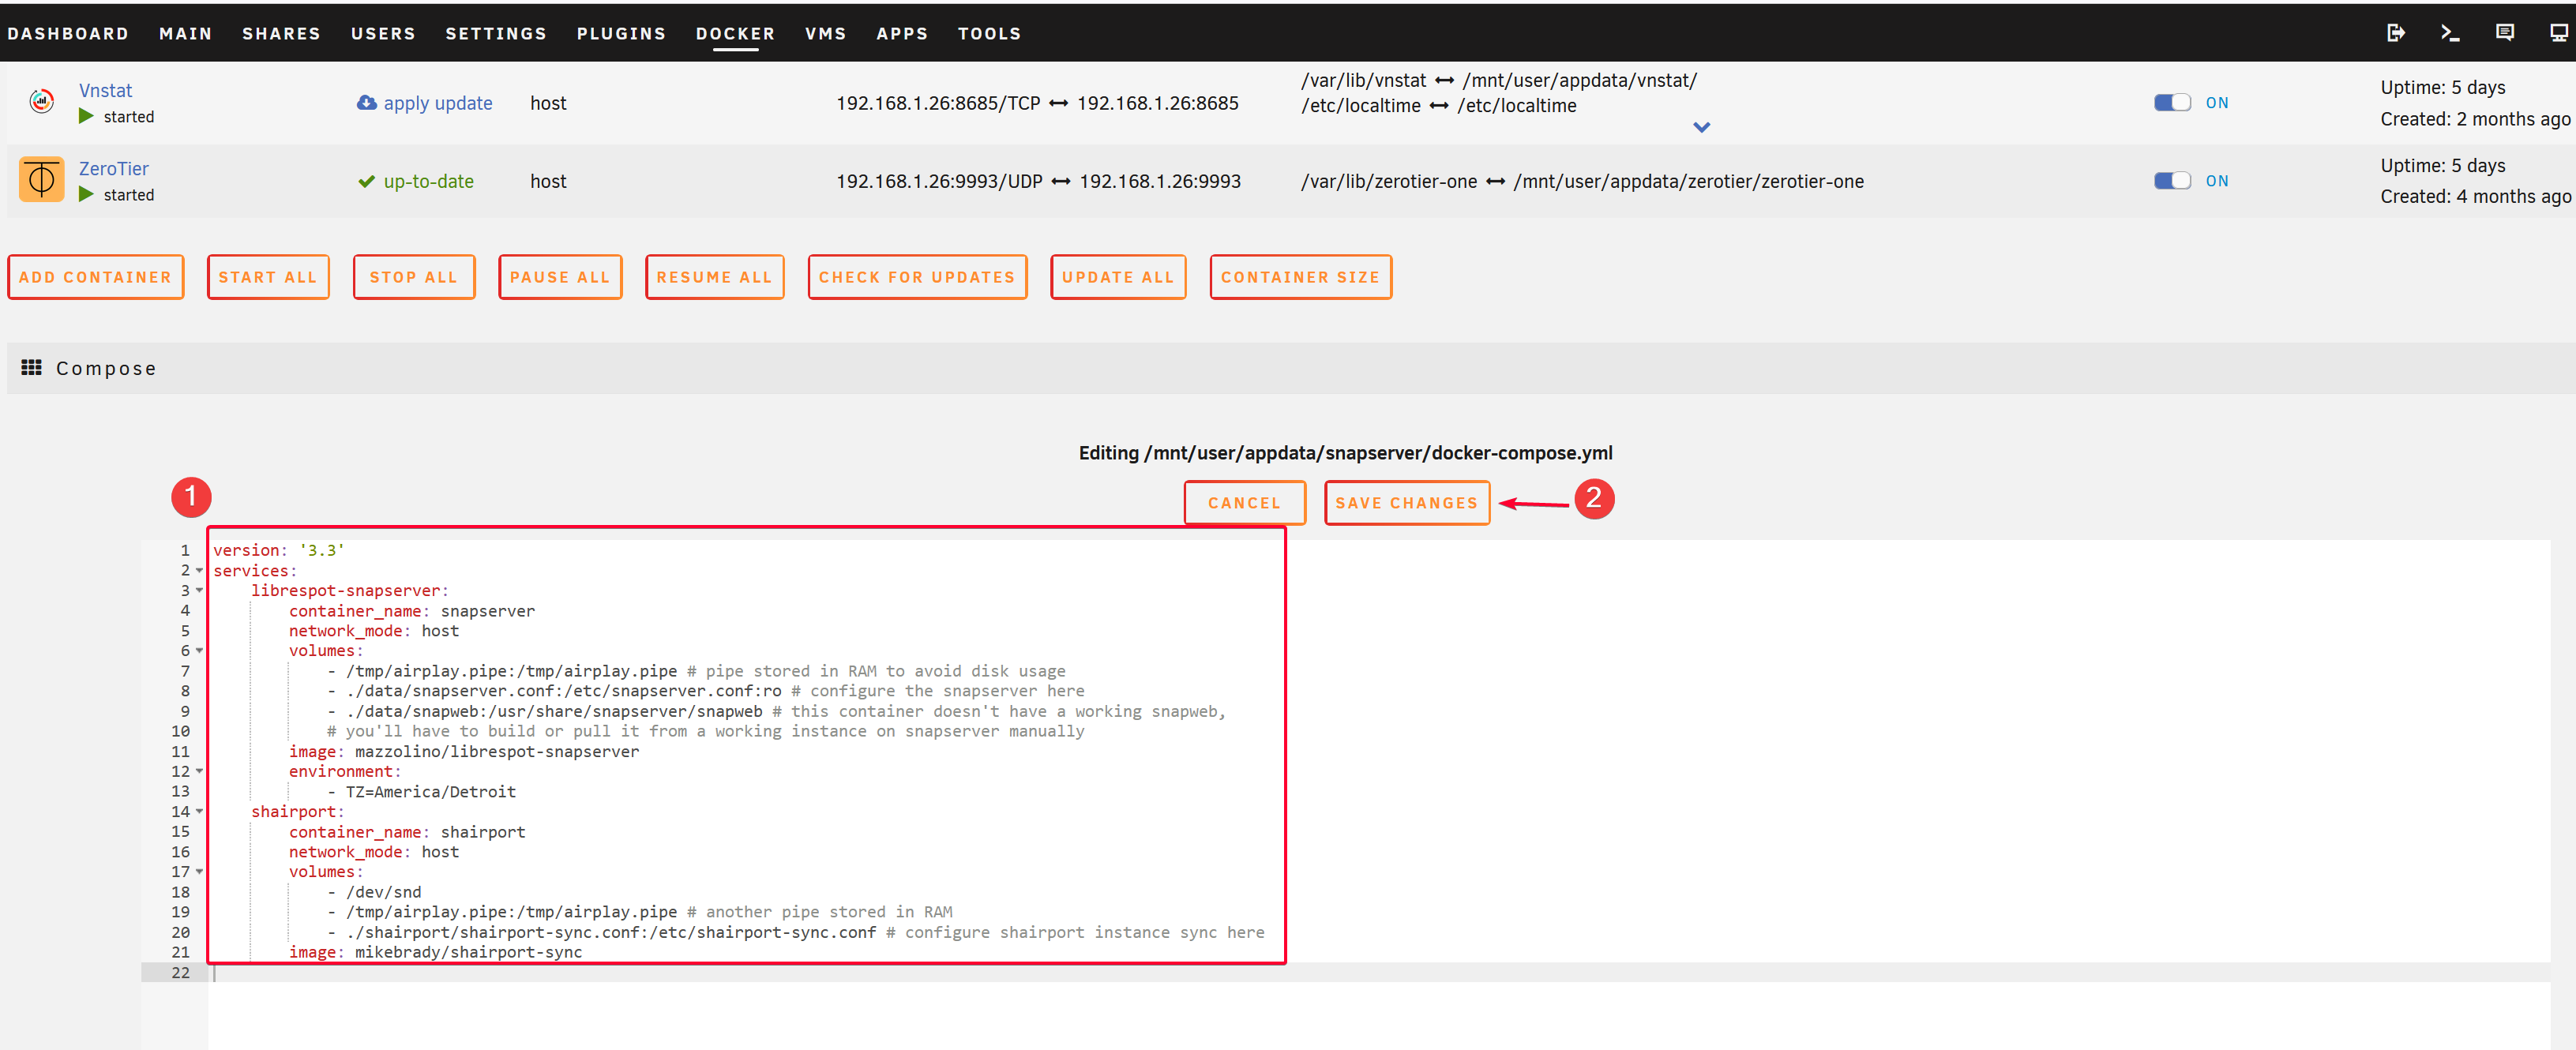Open the Tools menu
Screen dimensions: 2576x1050
click(989, 33)
